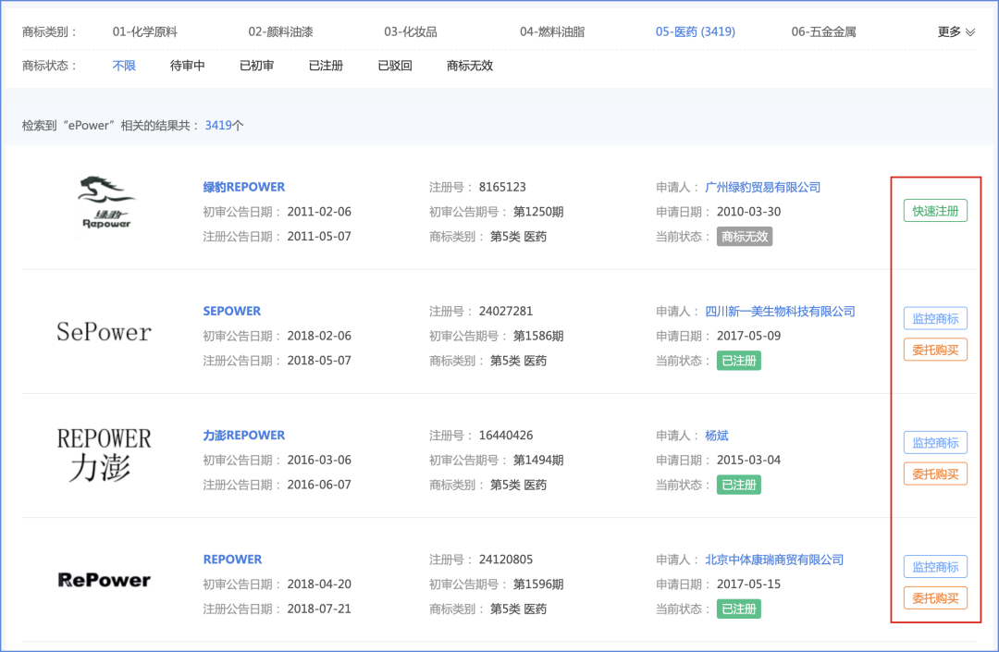
Task: Click registration announcement date 2018-07-21
Action: 319,609
